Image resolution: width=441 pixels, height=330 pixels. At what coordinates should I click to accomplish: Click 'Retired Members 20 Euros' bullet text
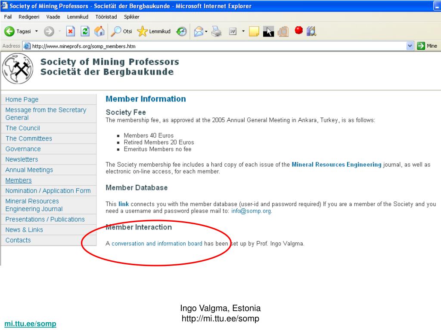(159, 142)
